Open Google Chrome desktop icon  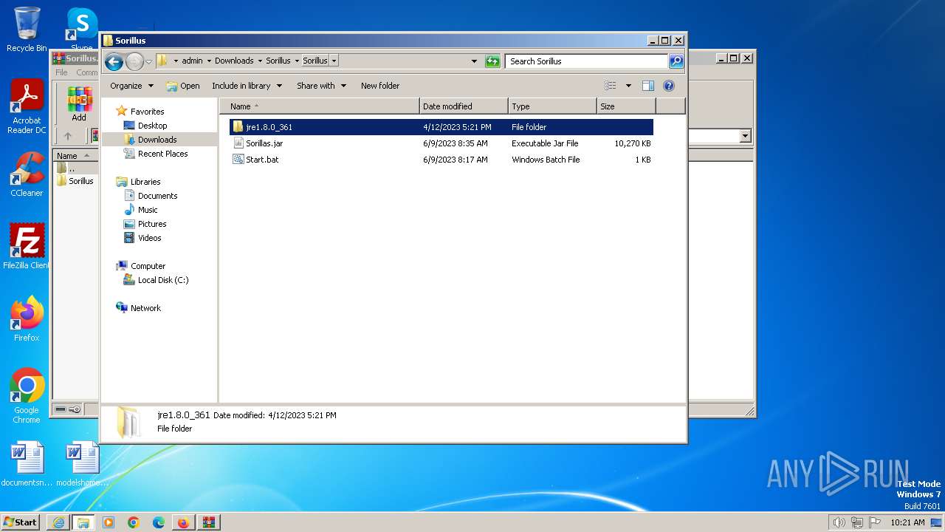tap(27, 396)
